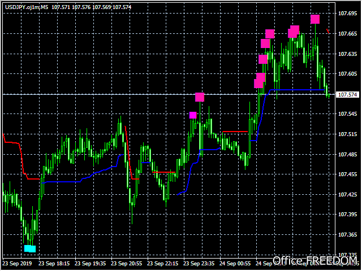The image size is (362, 271).
Task: Click the magenta marker on the current price line
Action: click(x=200, y=97)
